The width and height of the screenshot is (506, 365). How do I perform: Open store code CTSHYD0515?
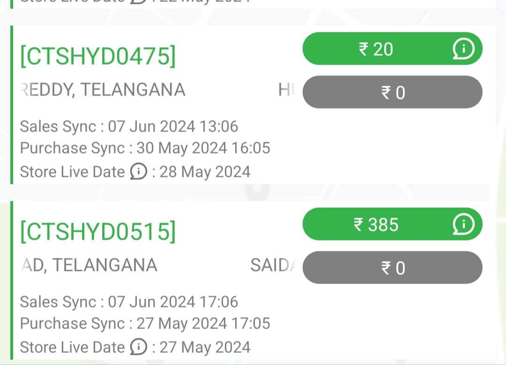pyautogui.click(x=97, y=232)
